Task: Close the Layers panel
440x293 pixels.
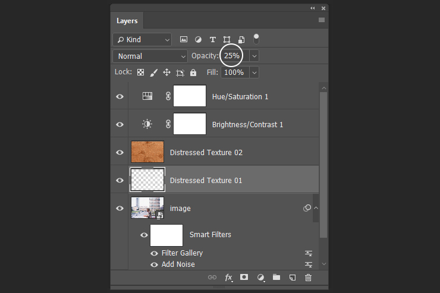Action: click(x=323, y=8)
